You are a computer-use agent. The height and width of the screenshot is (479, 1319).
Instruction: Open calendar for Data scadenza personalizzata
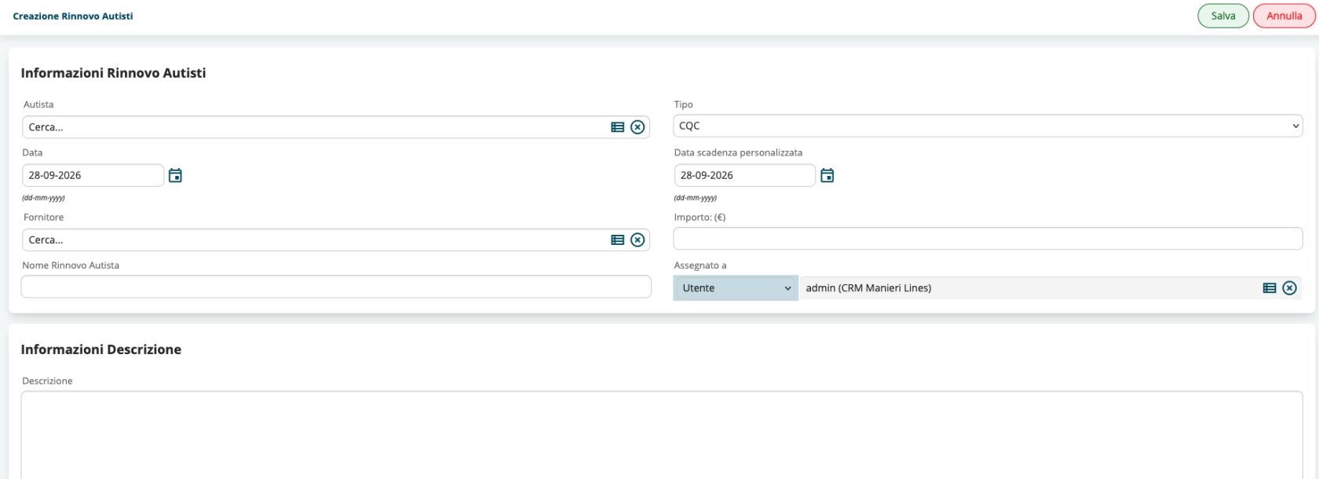coord(827,175)
